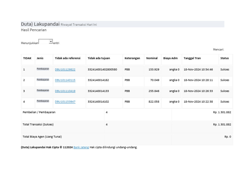Image resolution: width=245 pixels, height=173 pixels.
Task: Open reference link DBU101129822
Action: [x=65, y=69]
